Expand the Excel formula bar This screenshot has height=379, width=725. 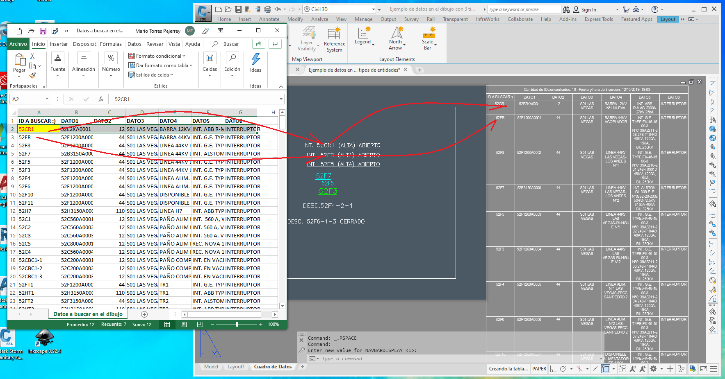coord(281,99)
